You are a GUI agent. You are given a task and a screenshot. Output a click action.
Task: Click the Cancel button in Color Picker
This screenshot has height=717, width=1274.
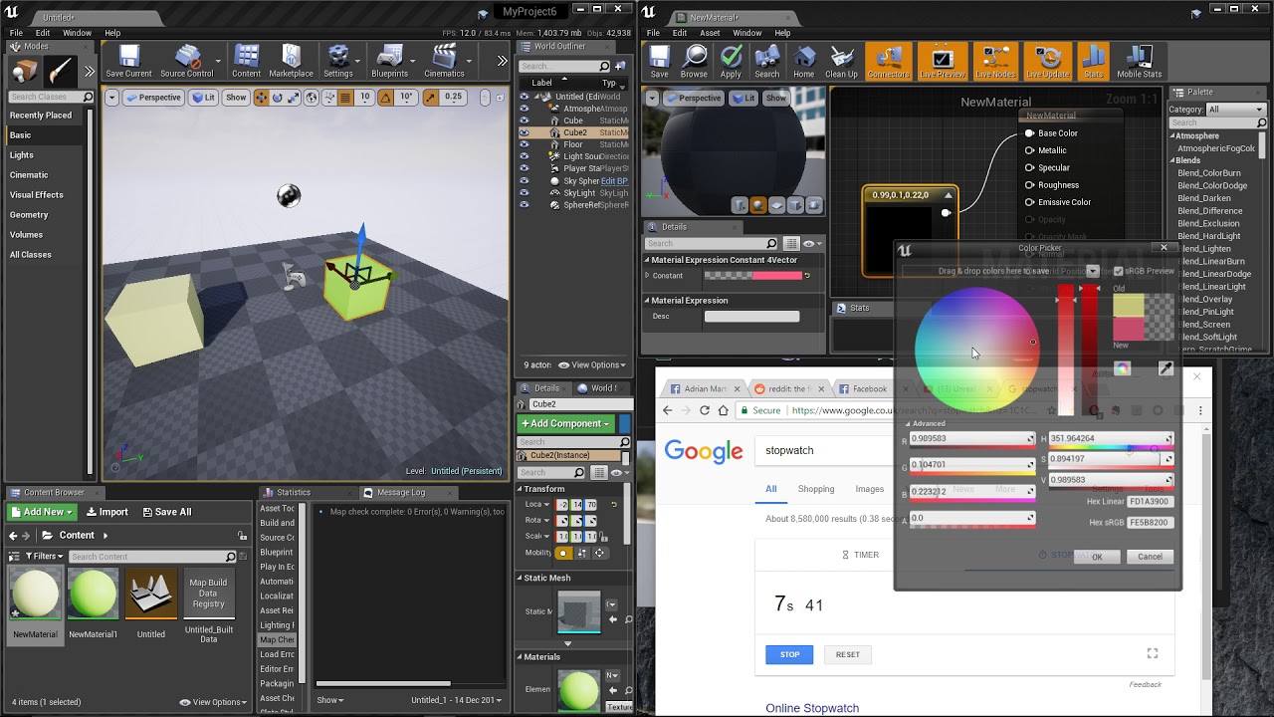coord(1150,557)
